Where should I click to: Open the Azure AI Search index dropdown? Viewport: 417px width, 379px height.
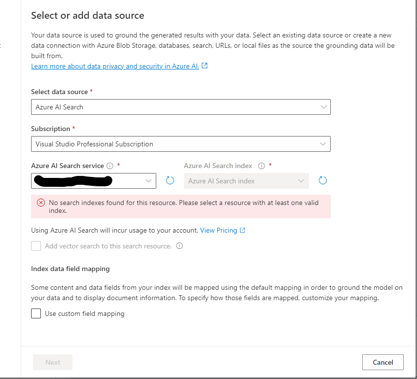point(246,181)
